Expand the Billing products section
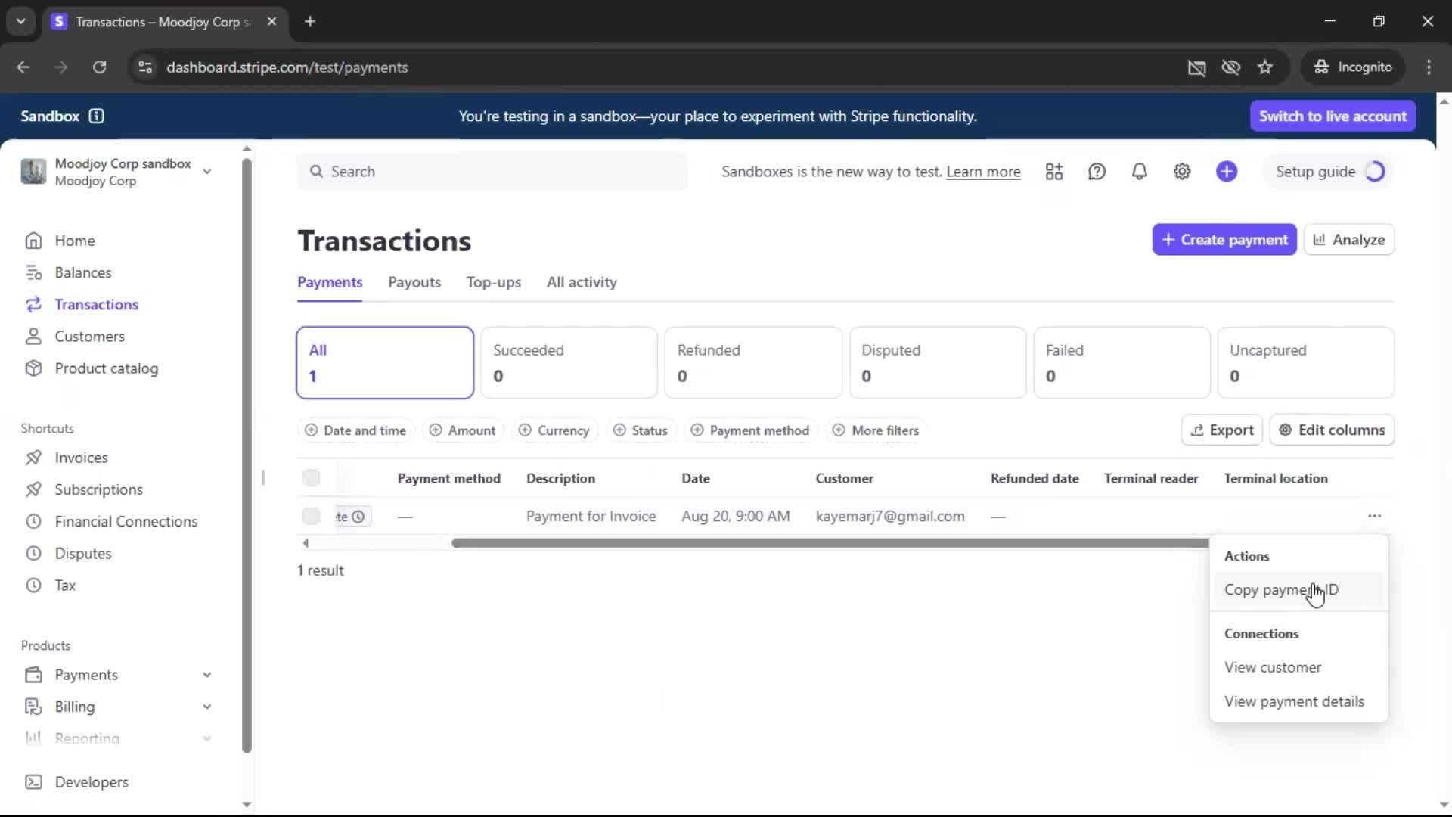Screen dimensions: 1452x817 (x=118, y=707)
